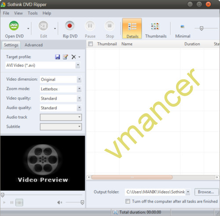Click the horizontal scrollbar thumb in the list
Image resolution: width=220 pixels, height=216 pixels.
pyautogui.click(x=132, y=177)
